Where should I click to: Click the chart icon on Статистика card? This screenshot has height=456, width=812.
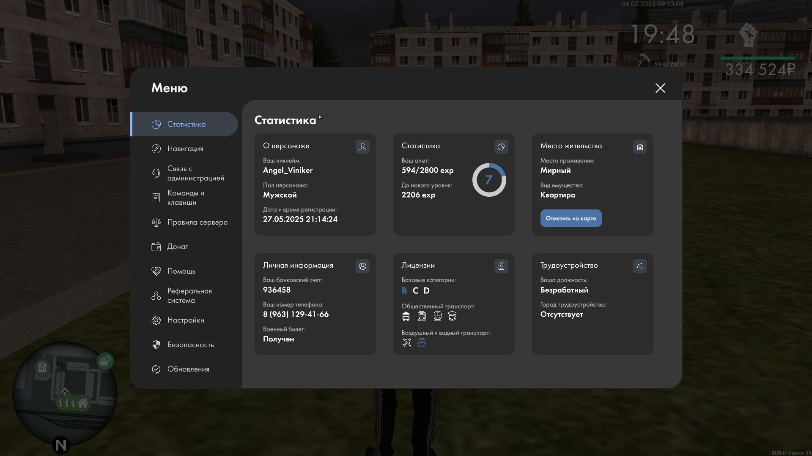click(501, 147)
